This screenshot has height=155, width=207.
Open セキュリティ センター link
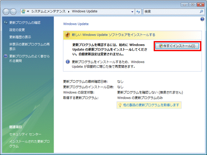click(25, 134)
